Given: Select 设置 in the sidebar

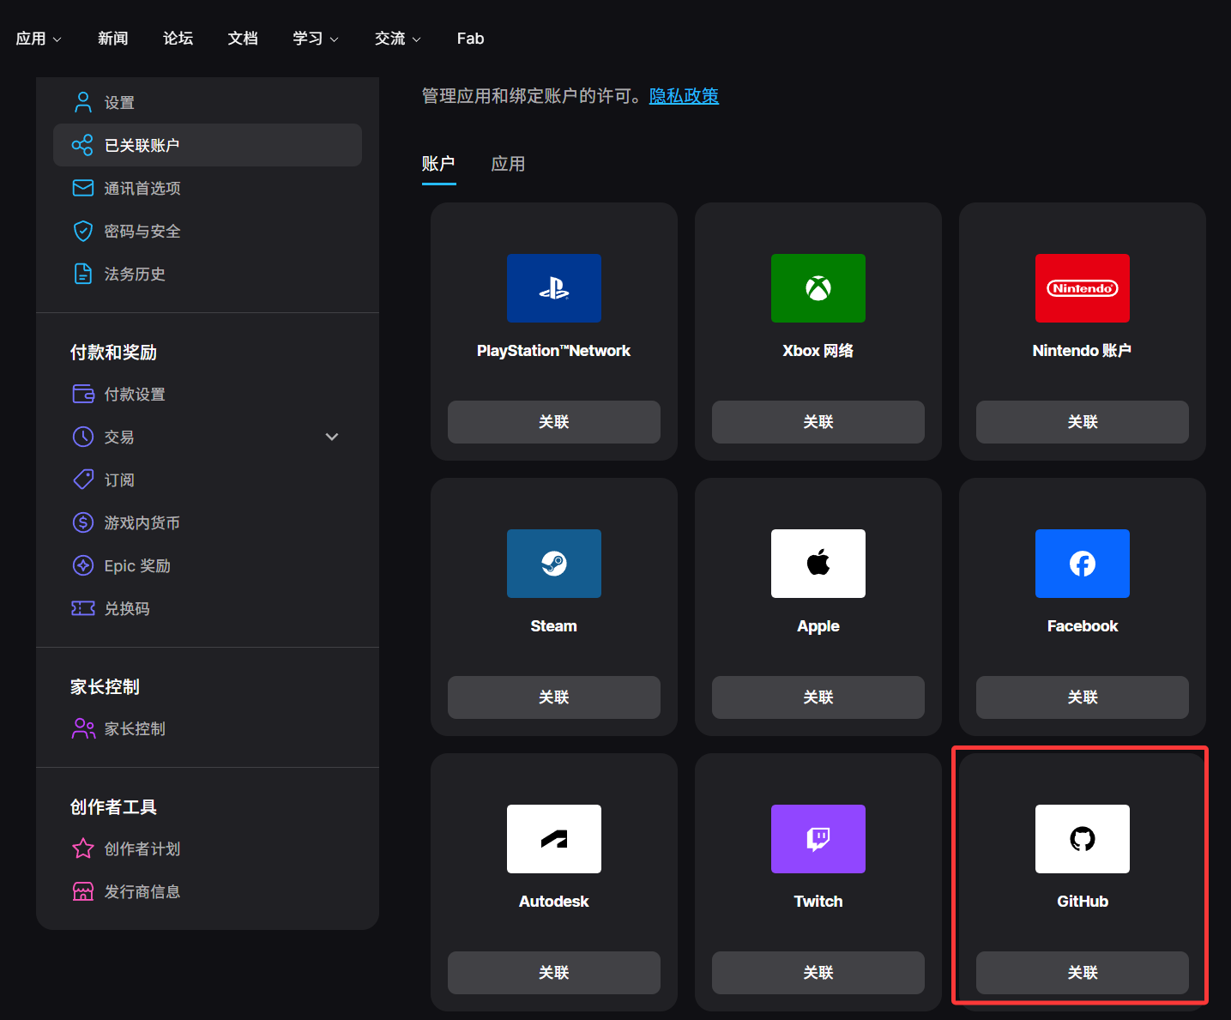Looking at the screenshot, I should pos(208,103).
